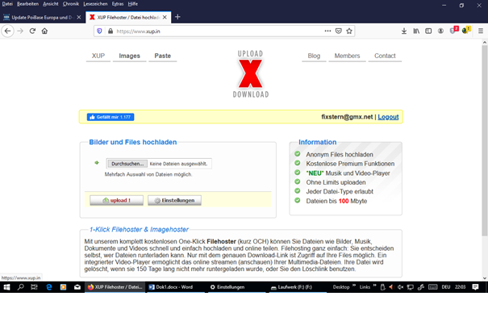This screenshot has height=317, width=488.
Task: Open the notification center icon
Action: (x=475, y=287)
